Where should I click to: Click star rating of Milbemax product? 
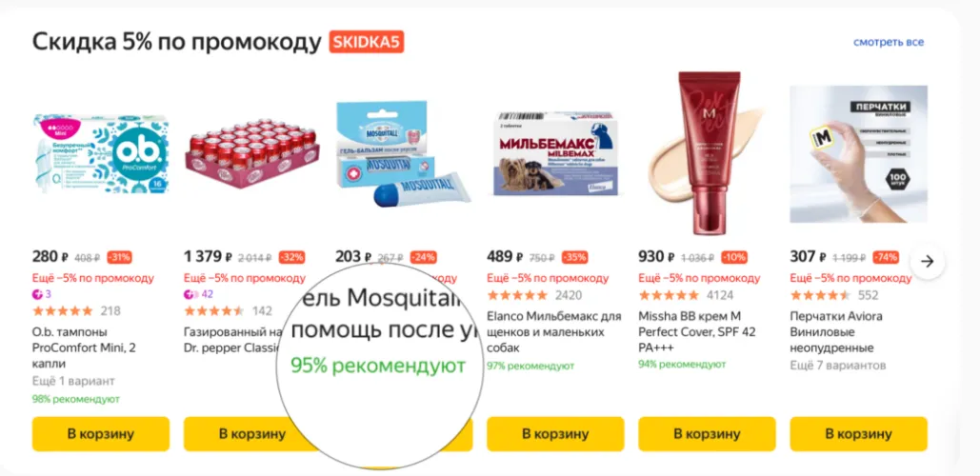(x=517, y=295)
